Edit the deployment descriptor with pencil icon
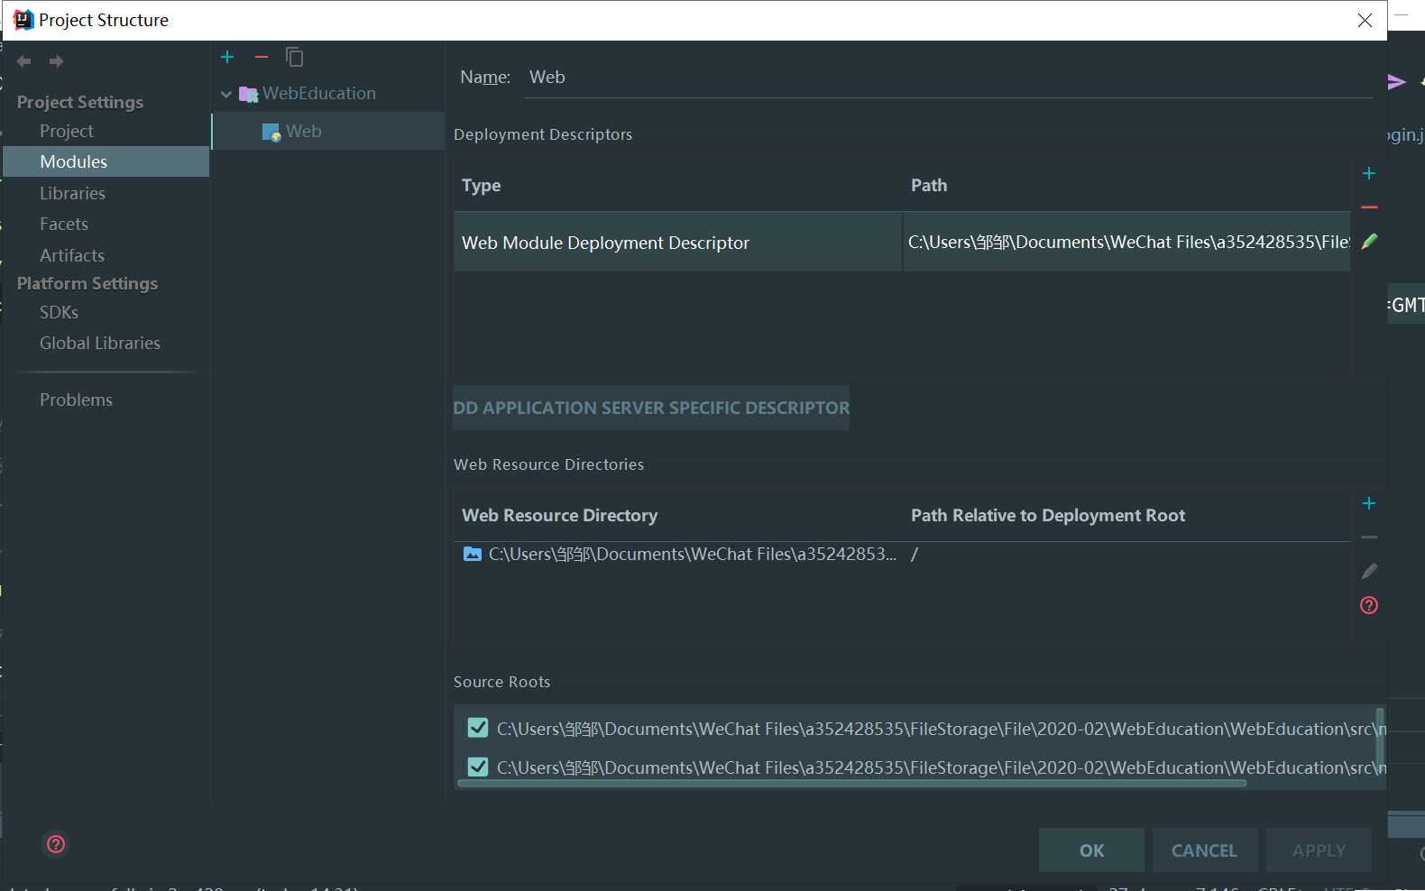This screenshot has height=891, width=1425. tap(1369, 242)
